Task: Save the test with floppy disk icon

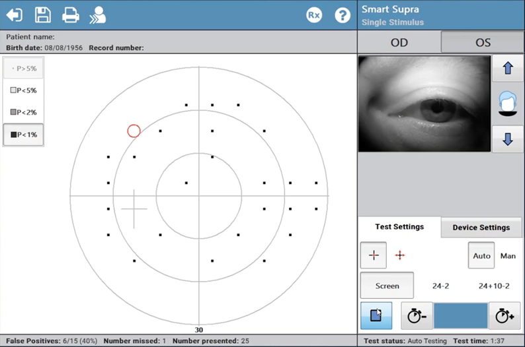Action: tap(43, 15)
